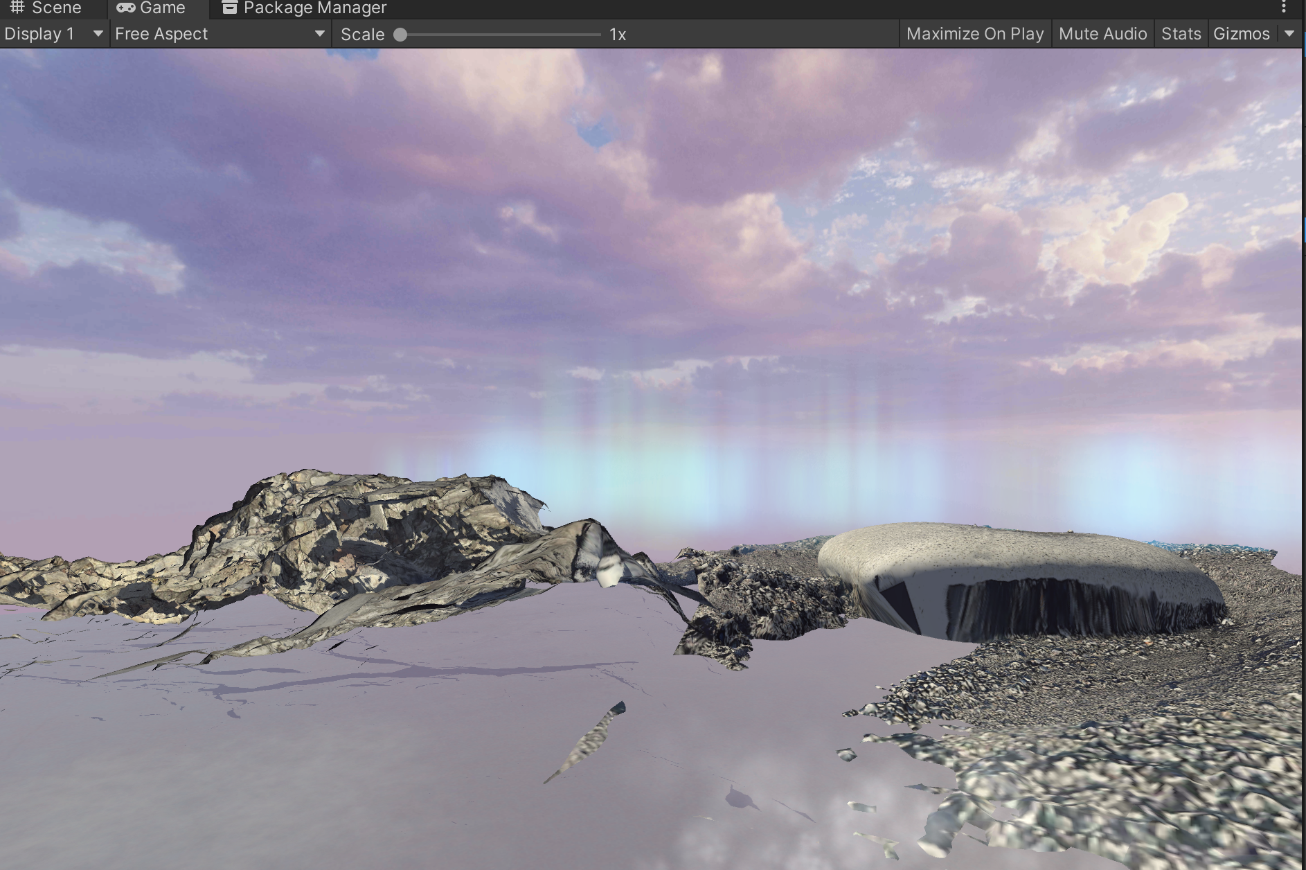Click the Game view viewport
This screenshot has height=870, width=1306.
pos(651,459)
